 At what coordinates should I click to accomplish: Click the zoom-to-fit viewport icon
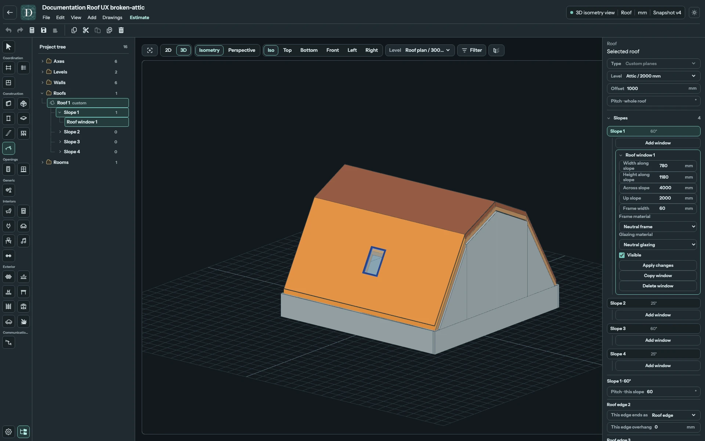coord(150,50)
